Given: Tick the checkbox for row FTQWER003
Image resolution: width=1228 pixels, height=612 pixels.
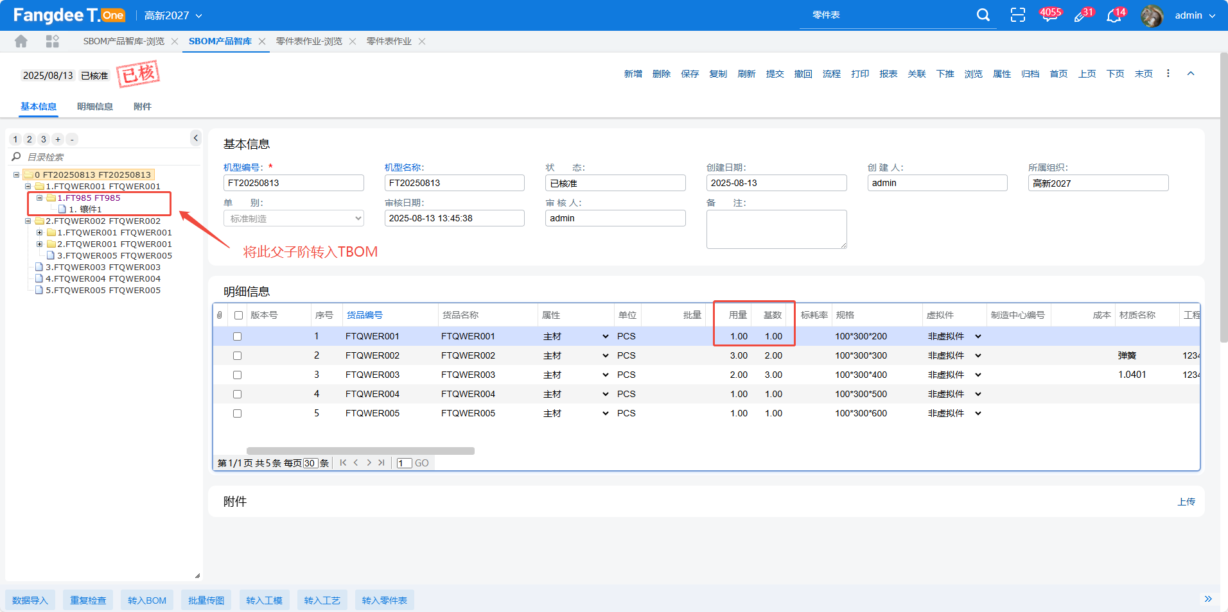Looking at the screenshot, I should 237,375.
